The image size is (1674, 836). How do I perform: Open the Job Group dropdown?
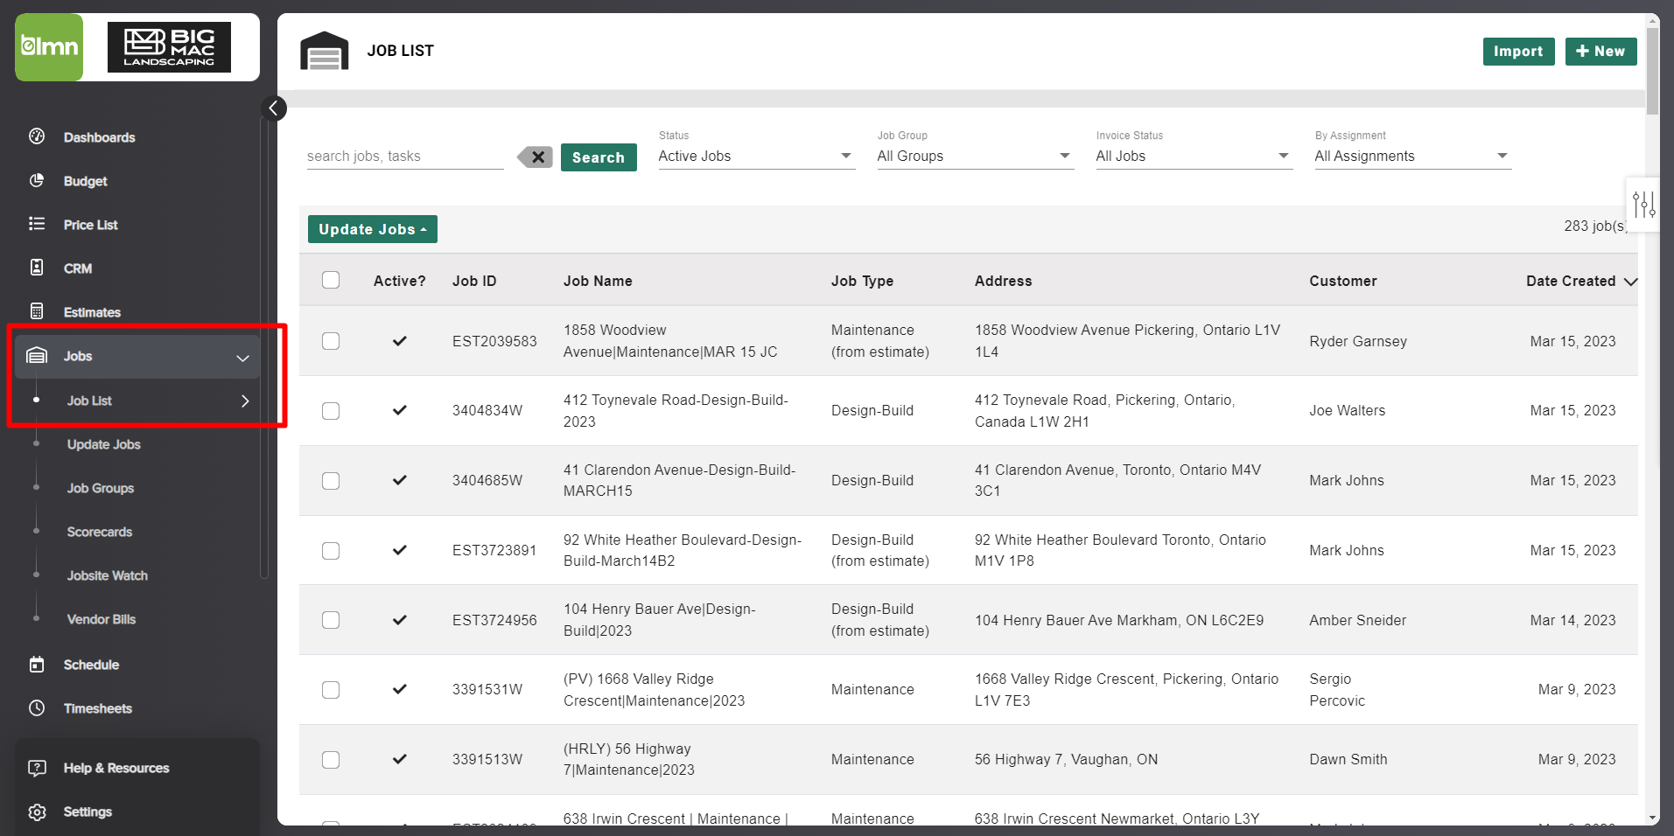coord(975,157)
